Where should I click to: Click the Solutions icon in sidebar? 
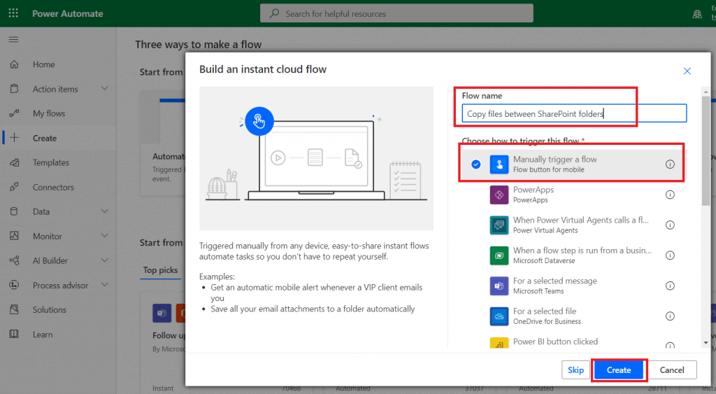coord(14,309)
